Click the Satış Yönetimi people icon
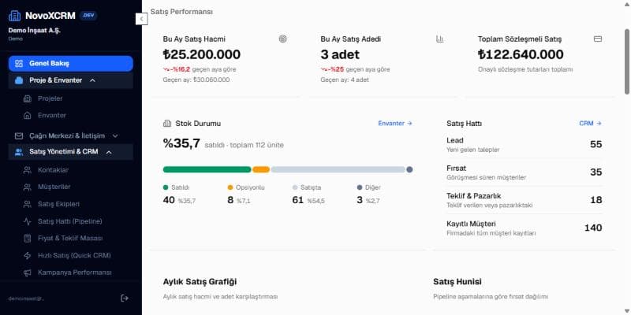 point(19,152)
